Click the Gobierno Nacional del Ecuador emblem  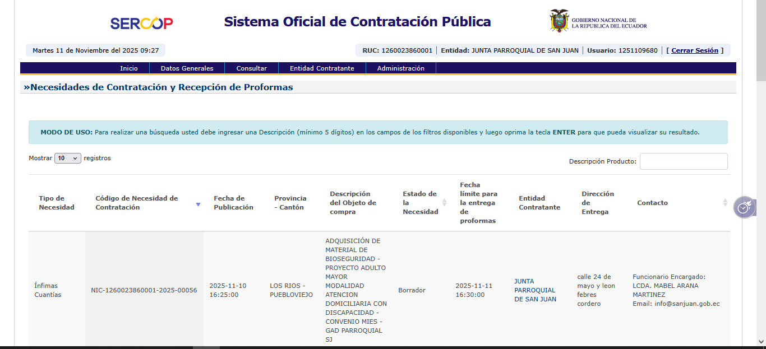[x=559, y=21]
